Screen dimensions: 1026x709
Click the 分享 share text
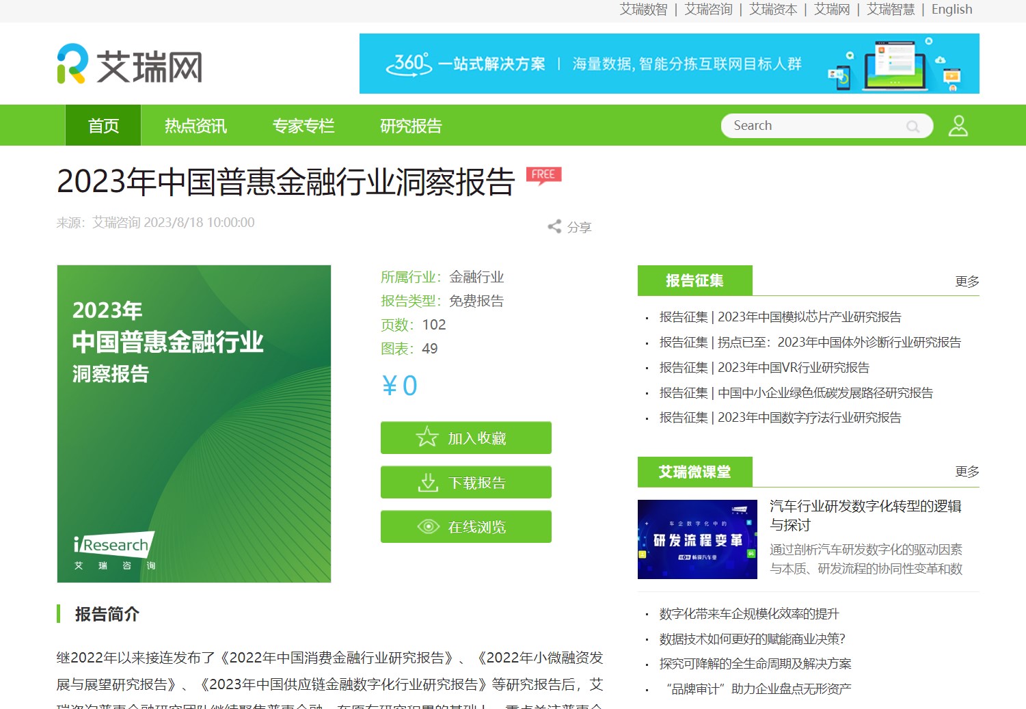tap(579, 227)
